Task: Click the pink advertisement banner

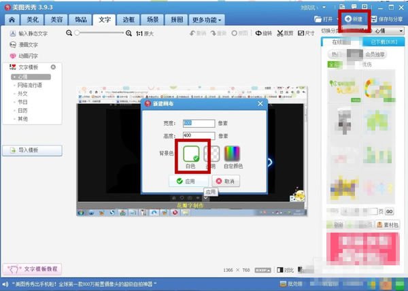Action: click(x=363, y=249)
